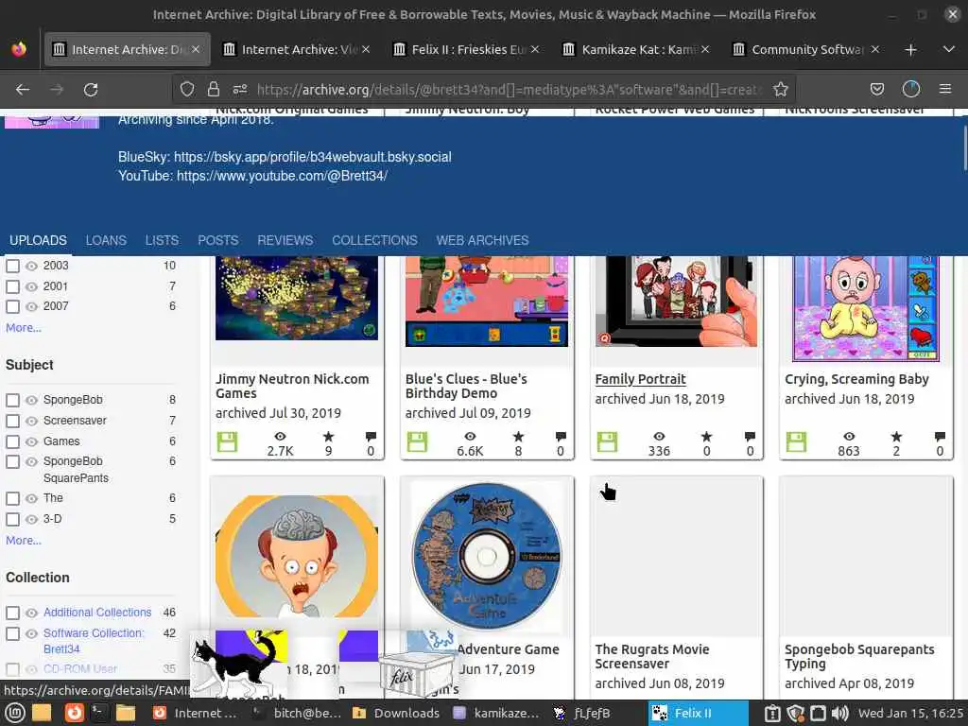The height and width of the screenshot is (726, 968).
Task: Click the clipboard icon in system tray
Action: [x=772, y=713]
